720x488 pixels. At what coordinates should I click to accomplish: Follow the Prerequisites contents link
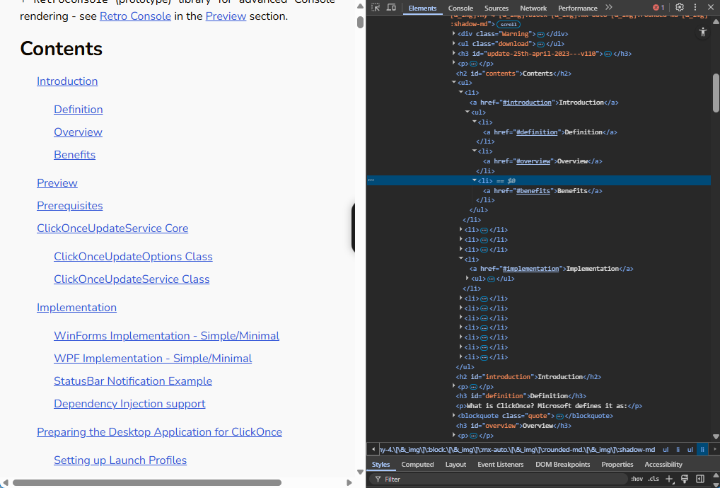[x=70, y=206]
